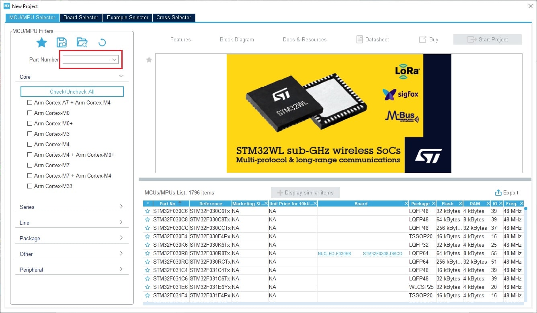Export the MCU list
This screenshot has width=537, height=313.
click(x=507, y=192)
